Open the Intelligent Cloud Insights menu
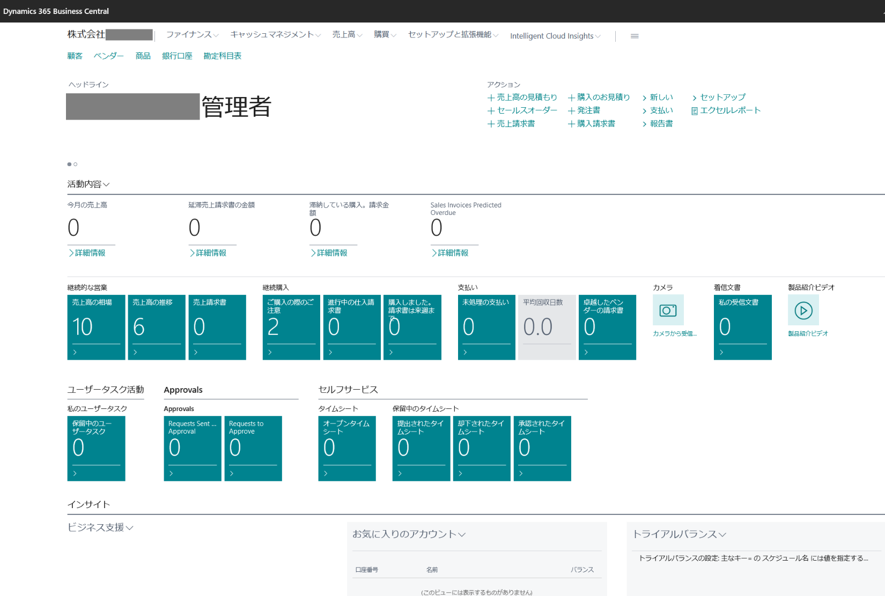This screenshot has height=596, width=885. coord(555,36)
